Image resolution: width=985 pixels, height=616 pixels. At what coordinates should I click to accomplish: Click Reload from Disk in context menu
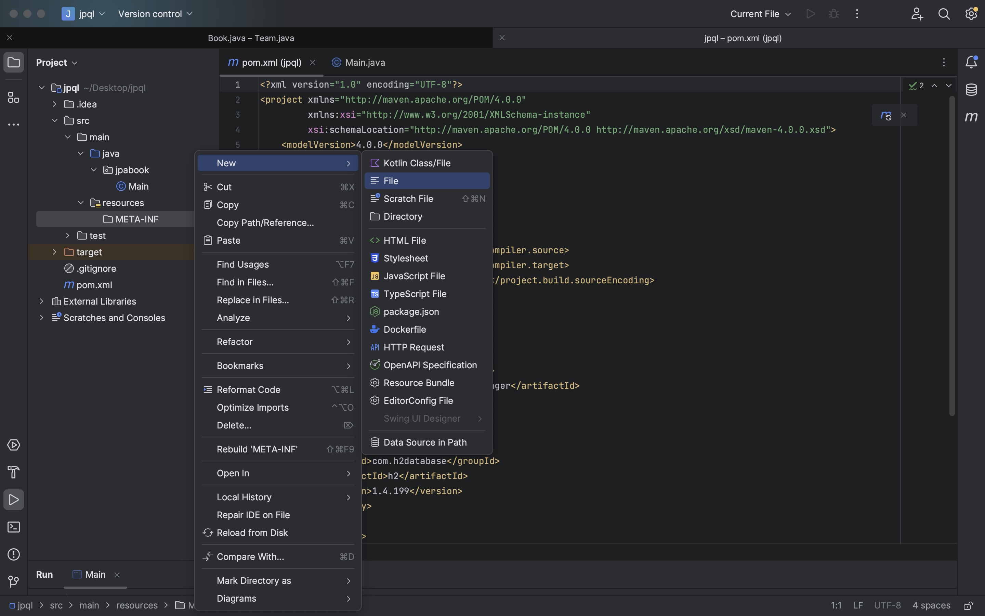coord(252,533)
